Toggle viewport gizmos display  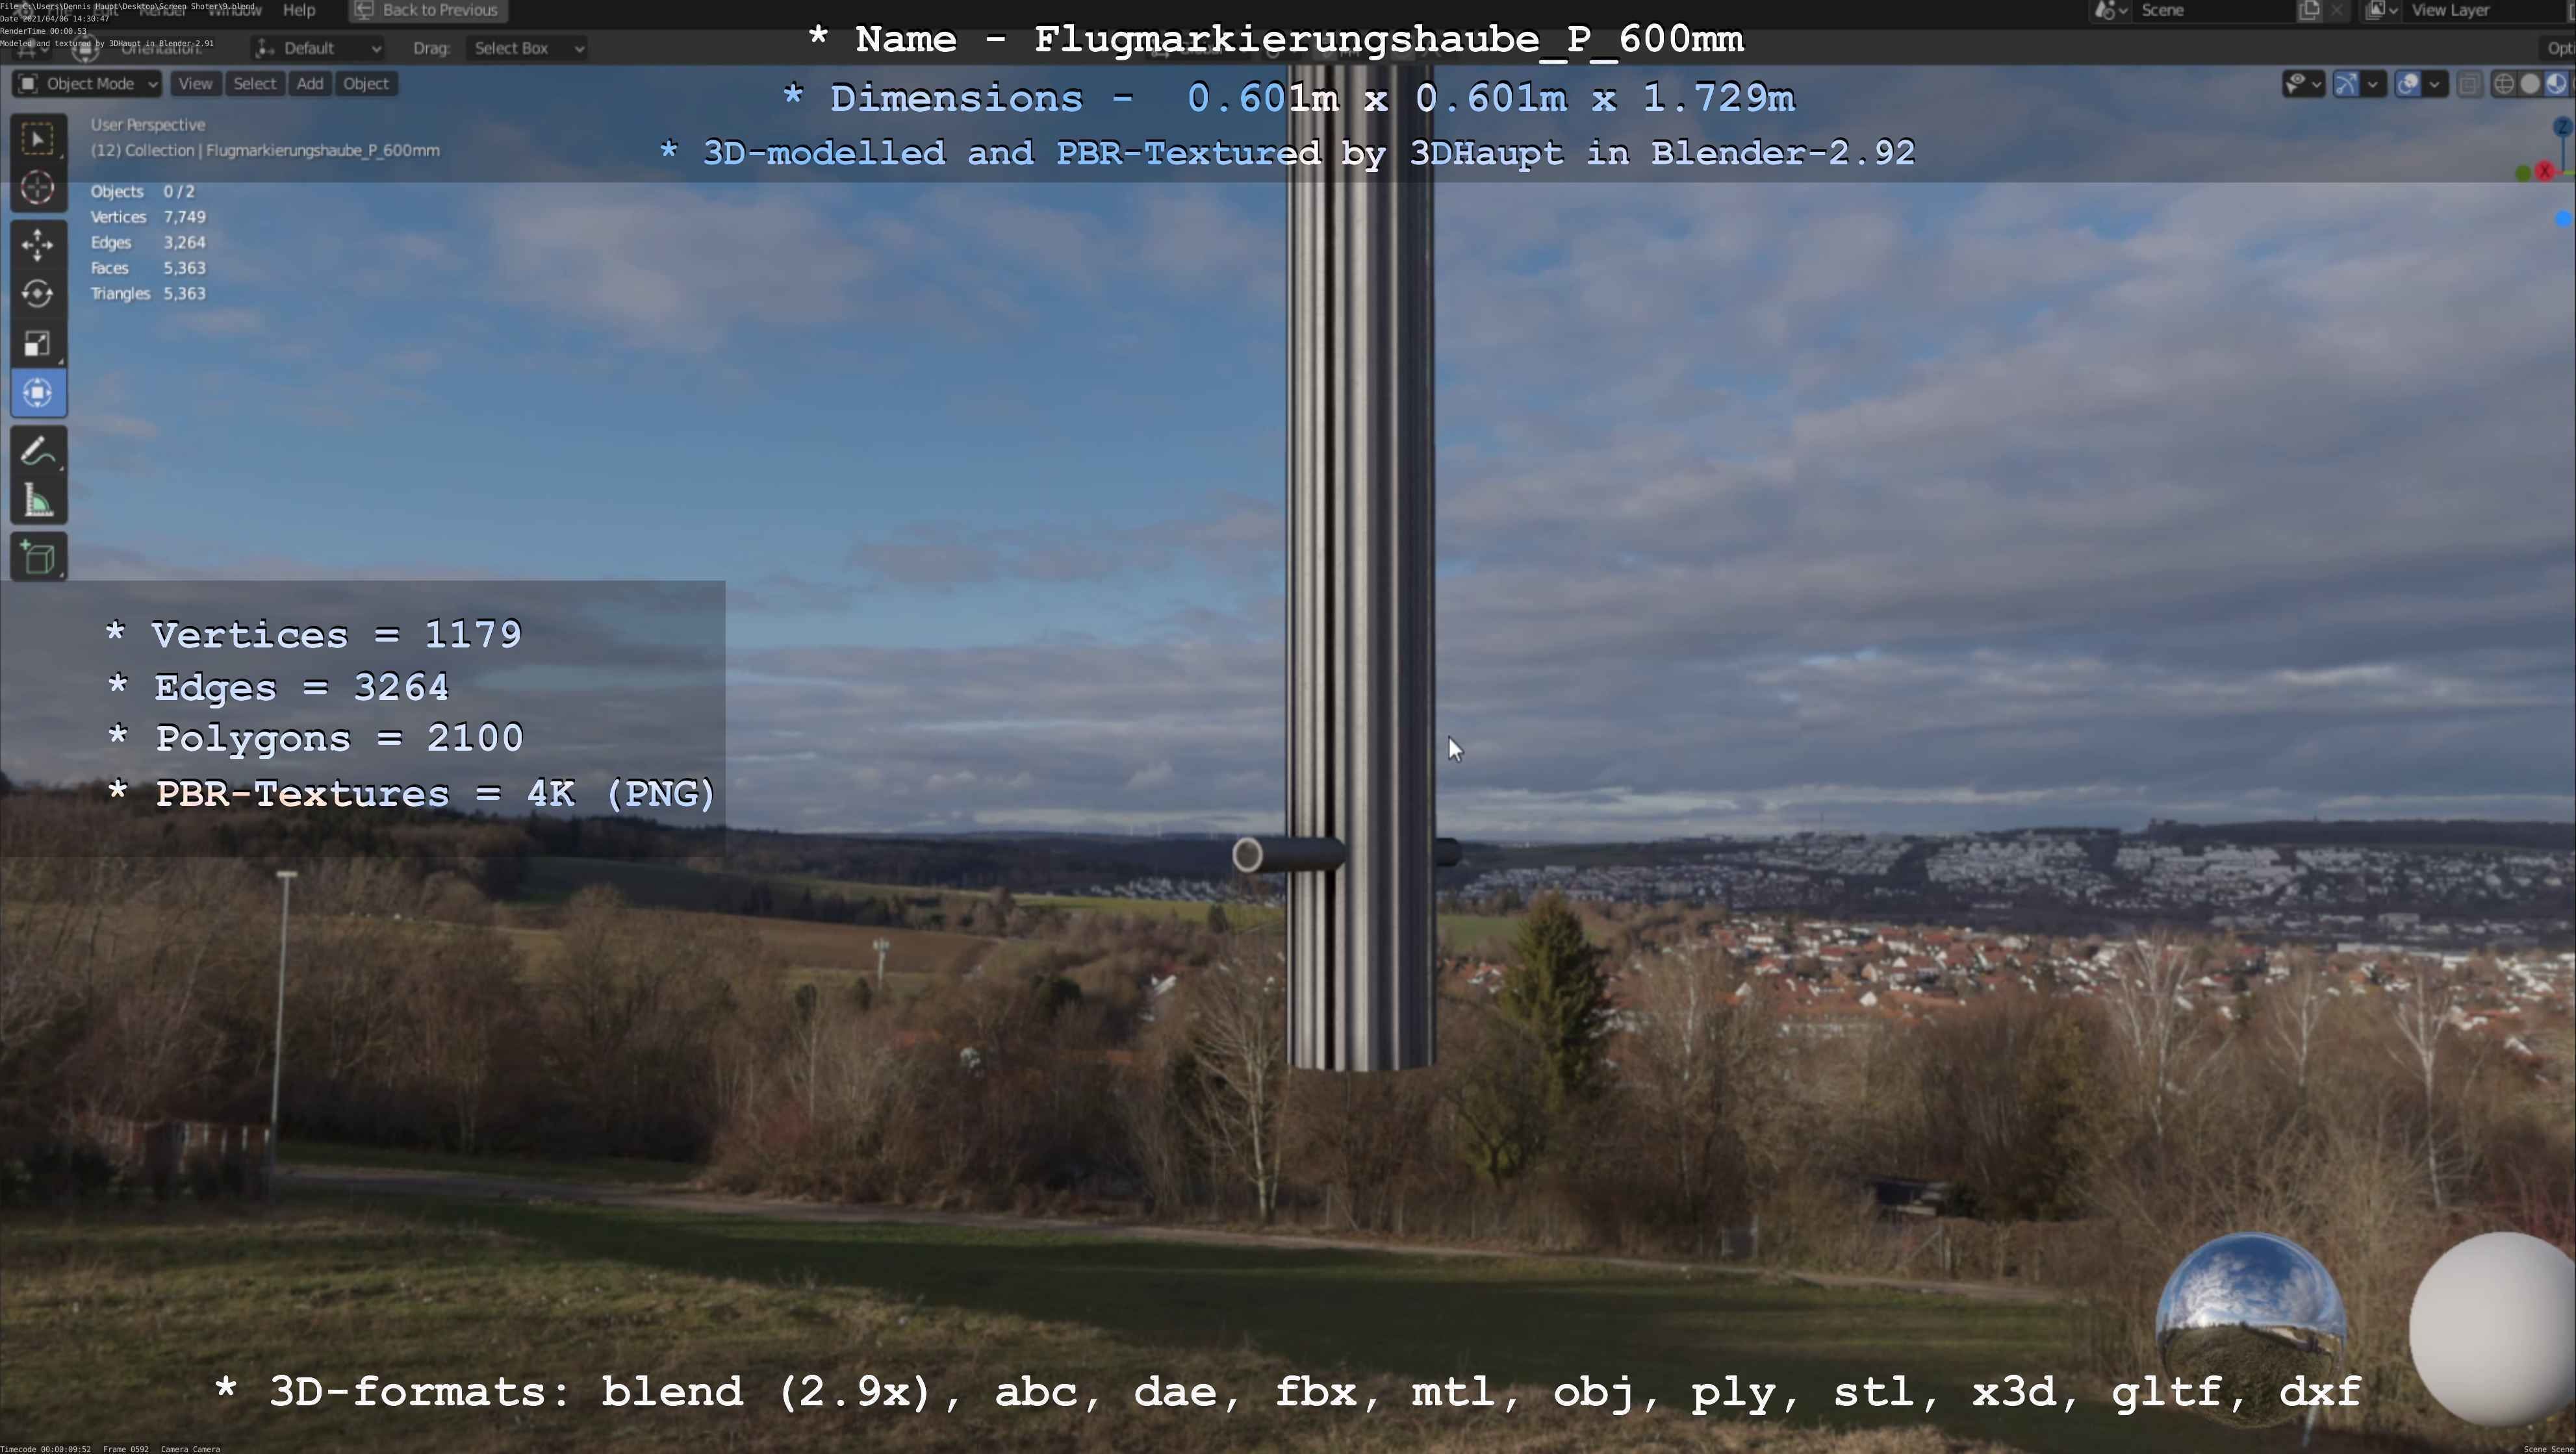2346,84
